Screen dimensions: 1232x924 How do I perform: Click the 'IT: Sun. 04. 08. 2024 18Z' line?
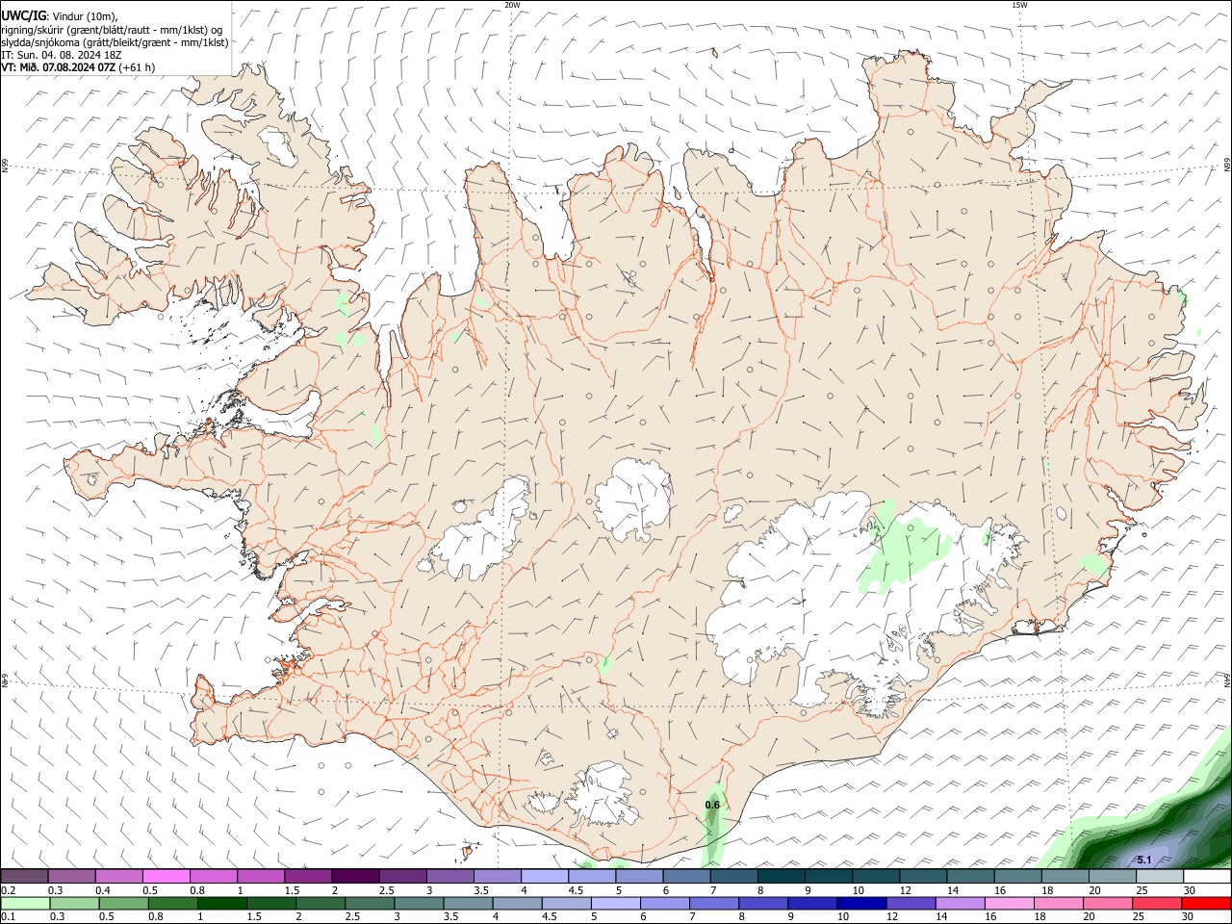pos(61,55)
